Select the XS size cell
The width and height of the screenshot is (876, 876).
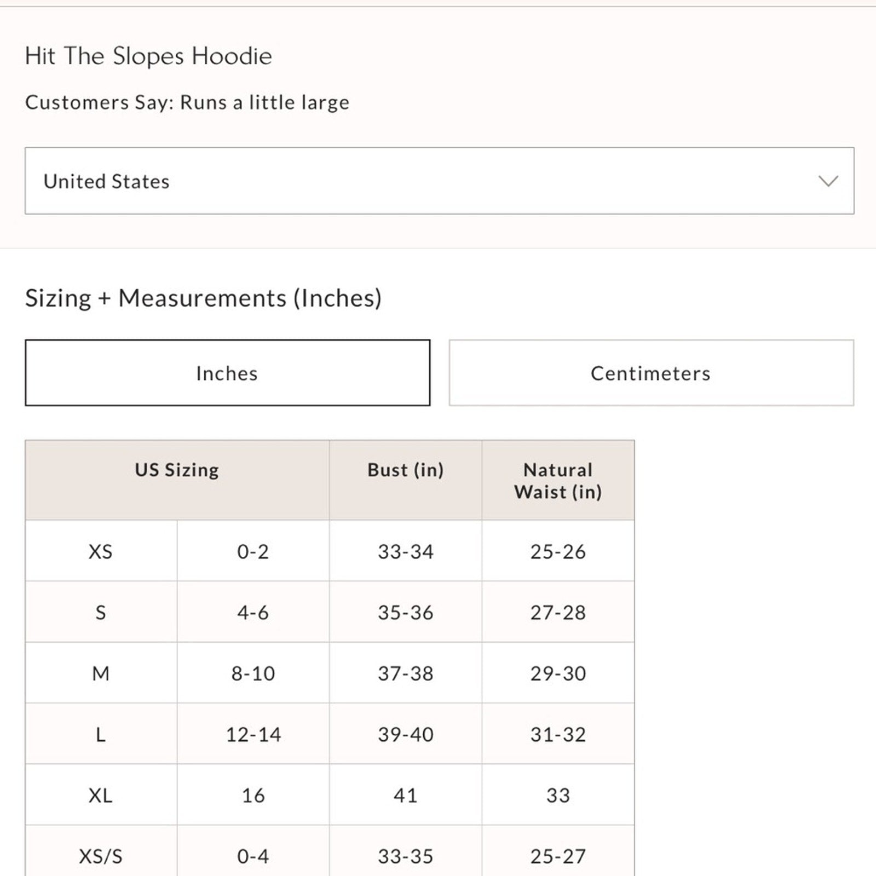pos(101,551)
